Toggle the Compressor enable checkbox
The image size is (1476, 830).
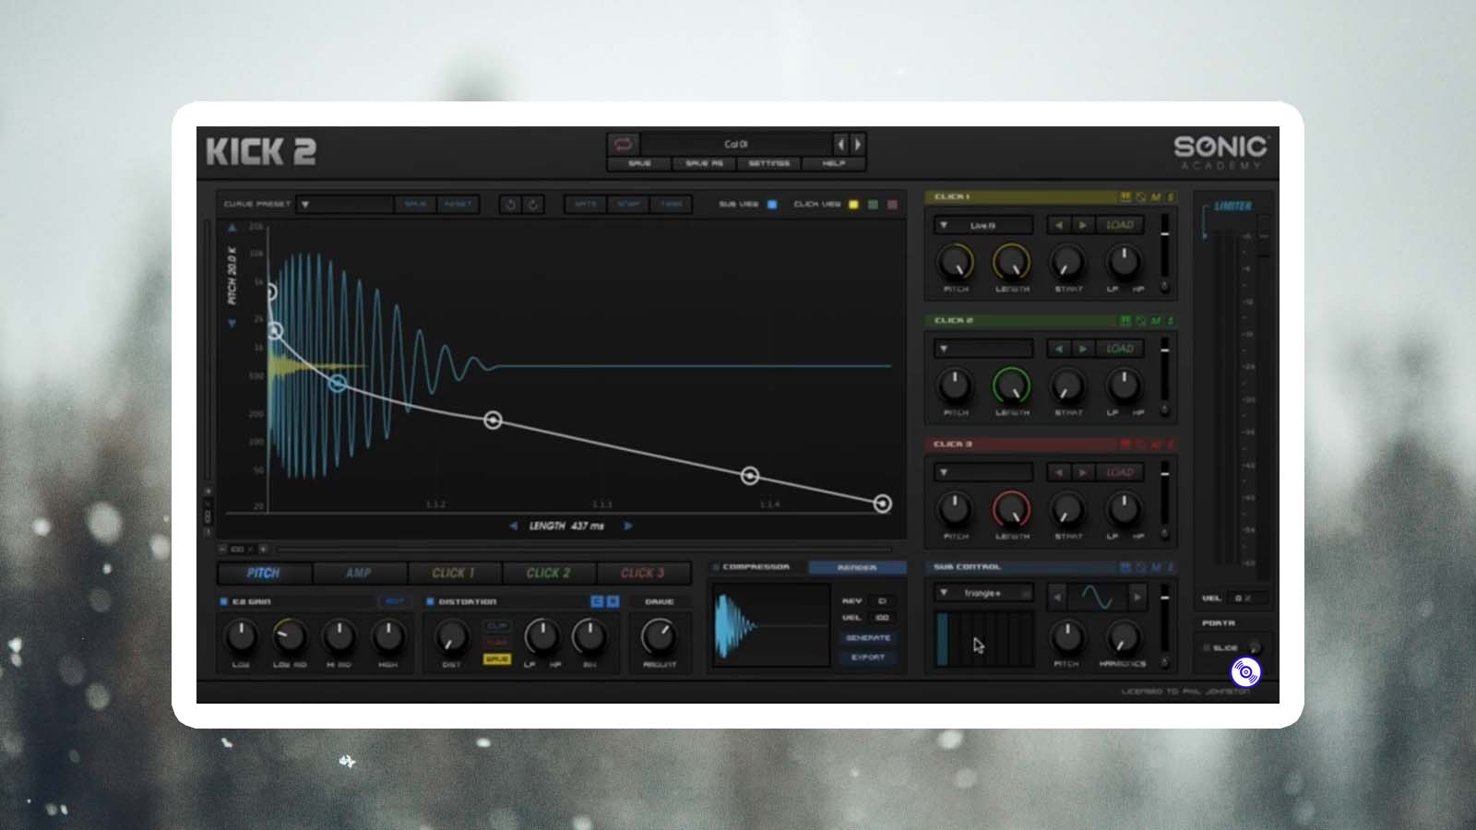(x=716, y=567)
